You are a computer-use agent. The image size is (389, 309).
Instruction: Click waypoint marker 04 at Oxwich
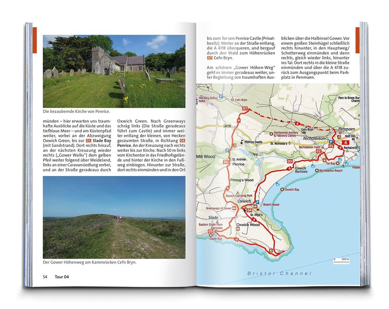click(249, 210)
